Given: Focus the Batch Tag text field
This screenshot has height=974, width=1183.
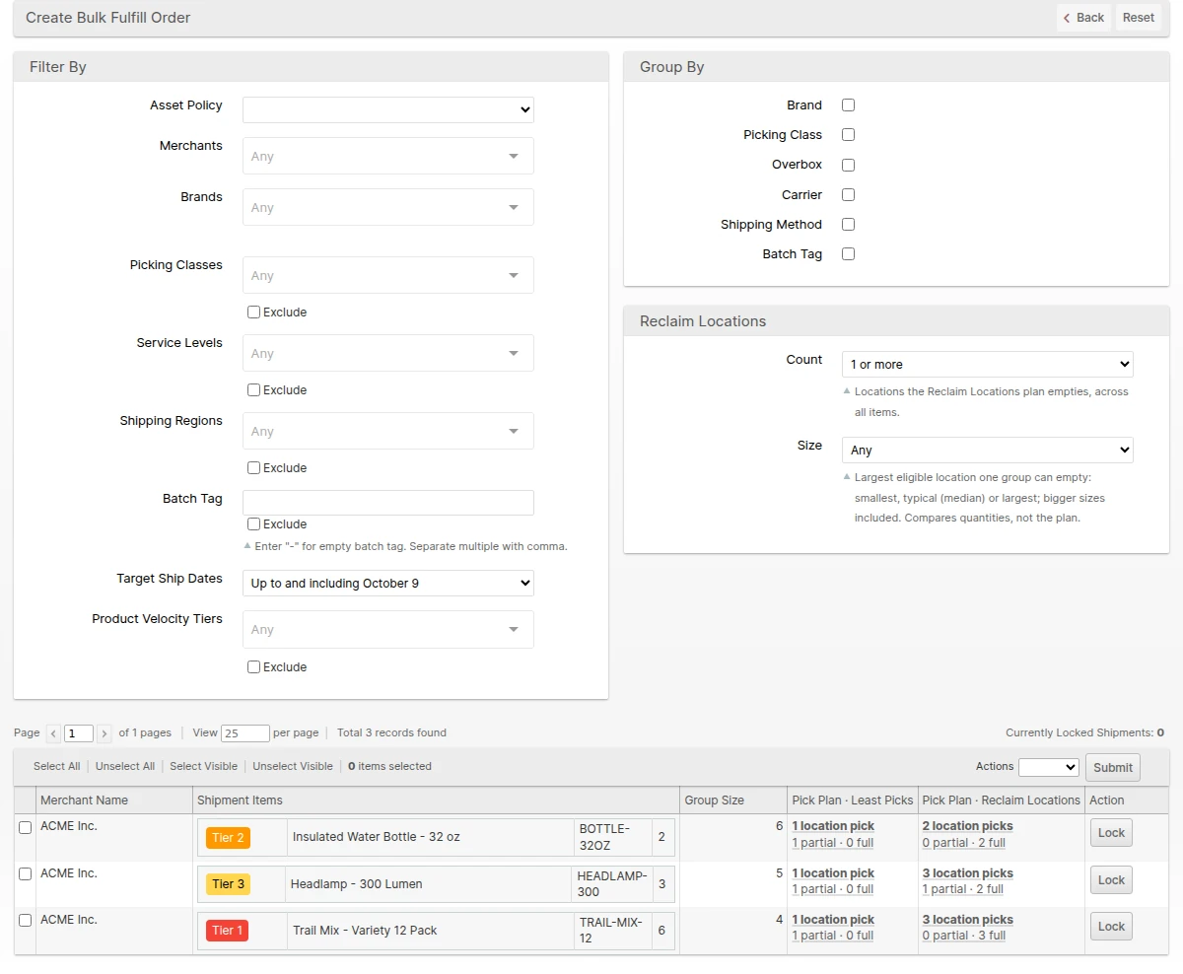Looking at the screenshot, I should click(x=388, y=503).
